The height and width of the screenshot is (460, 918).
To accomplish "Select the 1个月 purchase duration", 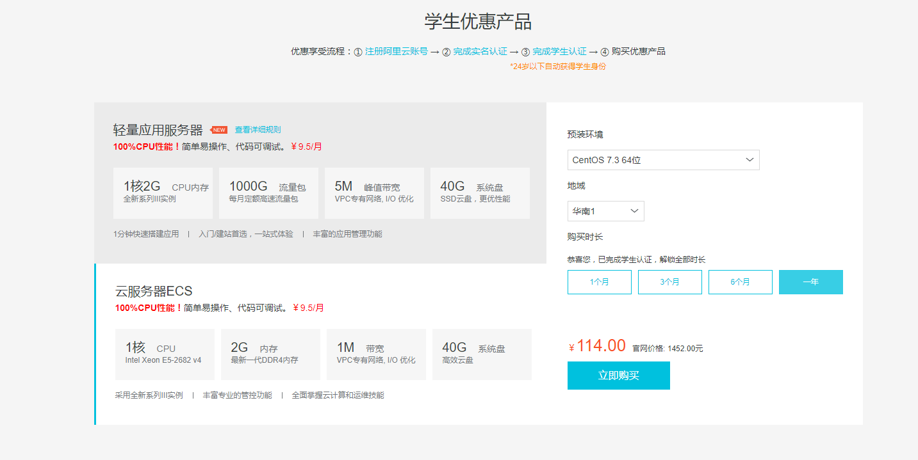I will tap(599, 282).
